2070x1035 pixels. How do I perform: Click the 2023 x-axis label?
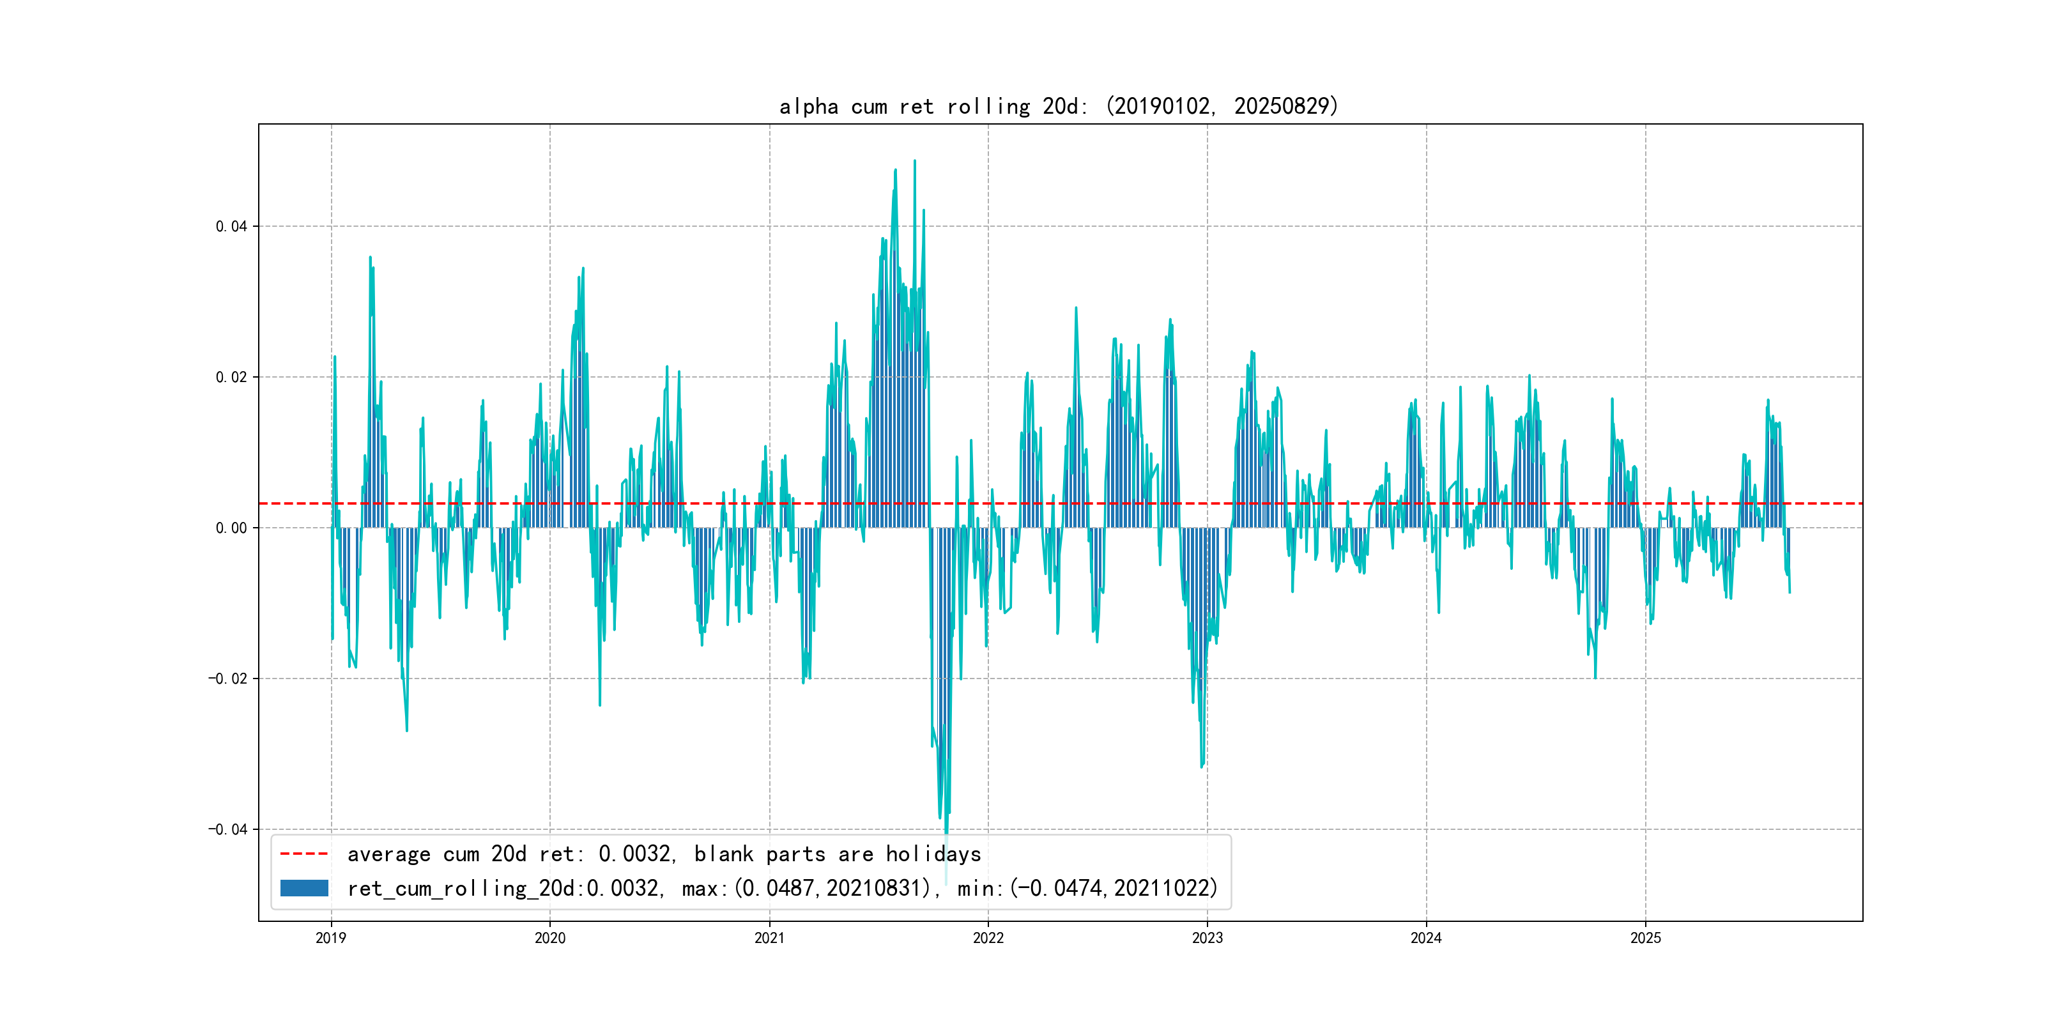pos(1207,938)
